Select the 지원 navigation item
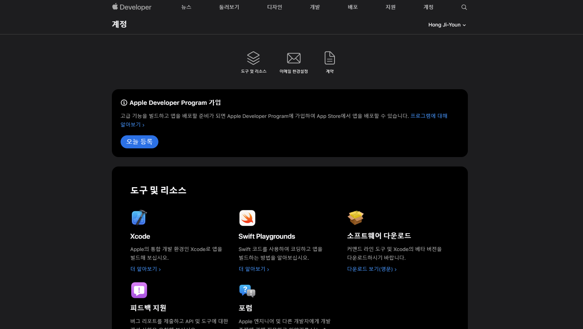The image size is (583, 329). click(x=390, y=7)
